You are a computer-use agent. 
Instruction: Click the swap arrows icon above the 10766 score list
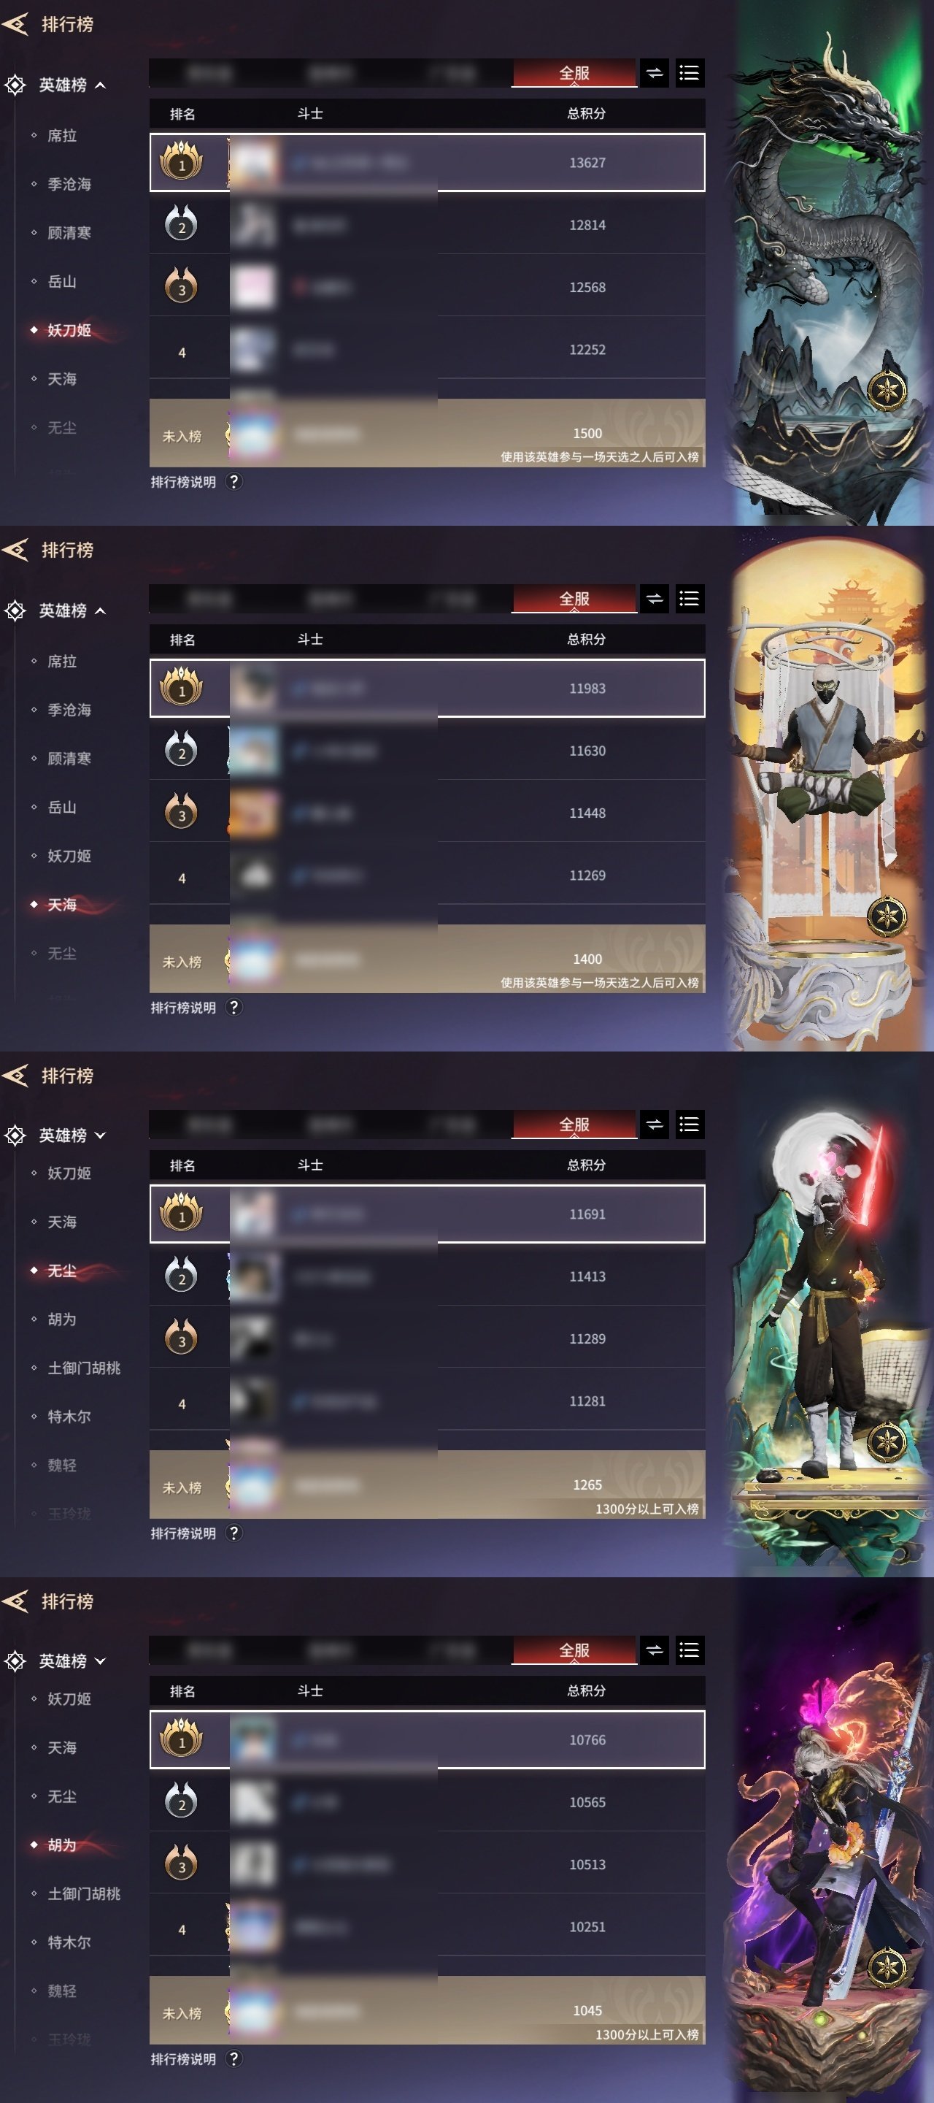click(655, 1651)
